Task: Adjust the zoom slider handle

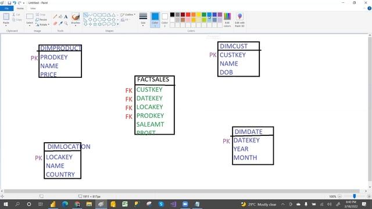Action: click(x=354, y=196)
